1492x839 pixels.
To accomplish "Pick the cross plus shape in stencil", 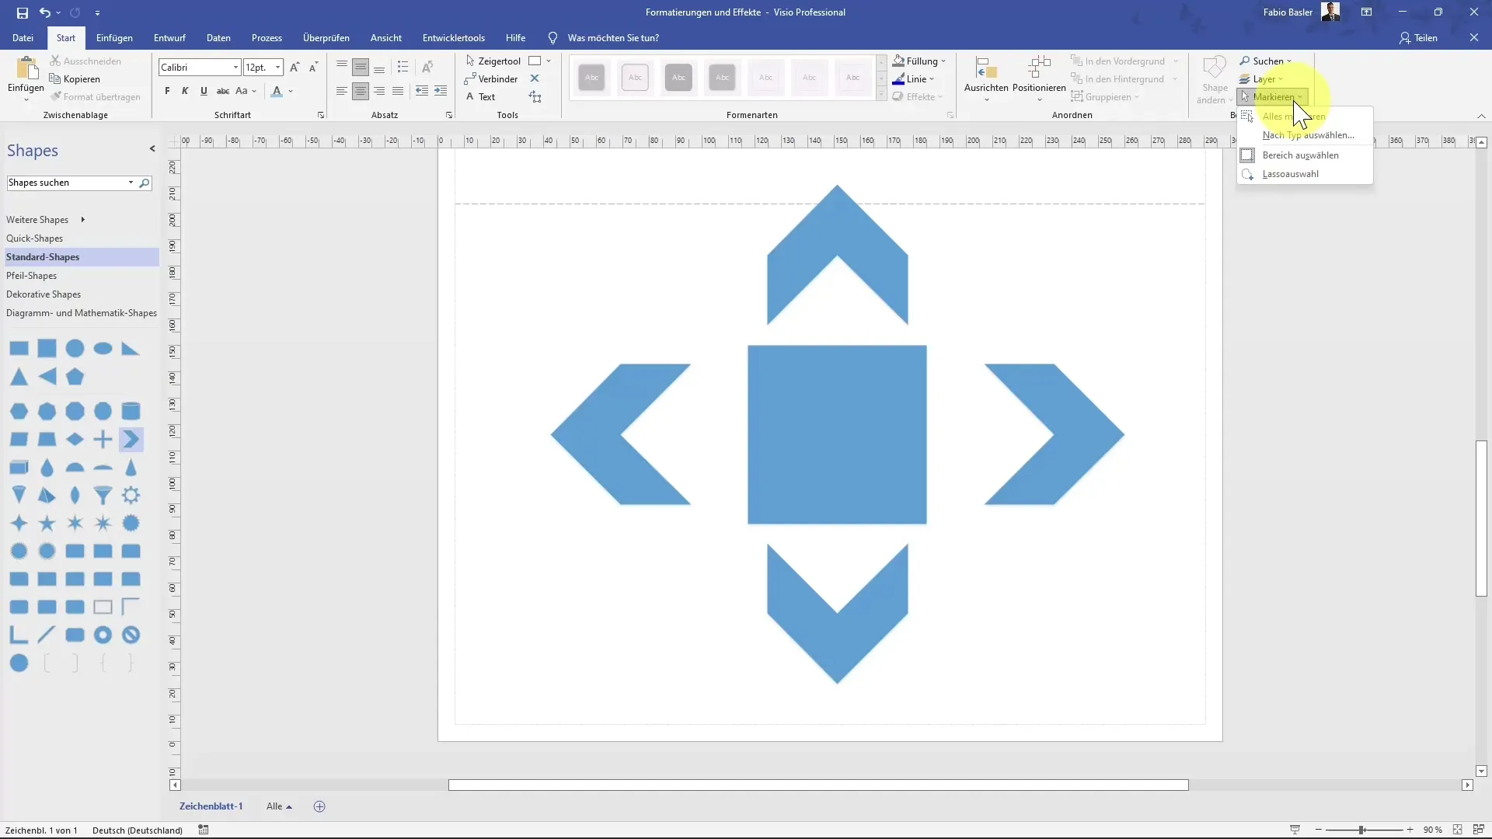I will 103,439.
